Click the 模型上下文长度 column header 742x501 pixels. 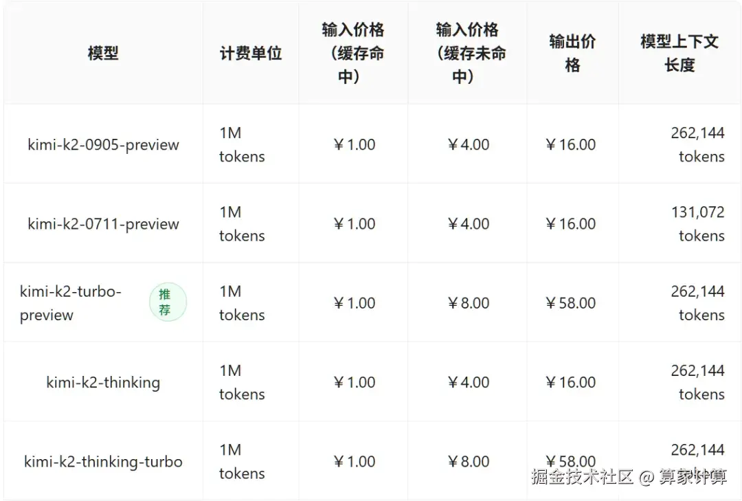tap(679, 53)
